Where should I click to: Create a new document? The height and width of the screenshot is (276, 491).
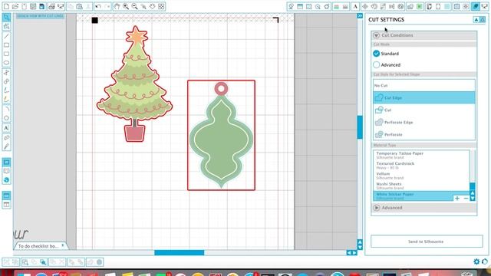point(6,6)
